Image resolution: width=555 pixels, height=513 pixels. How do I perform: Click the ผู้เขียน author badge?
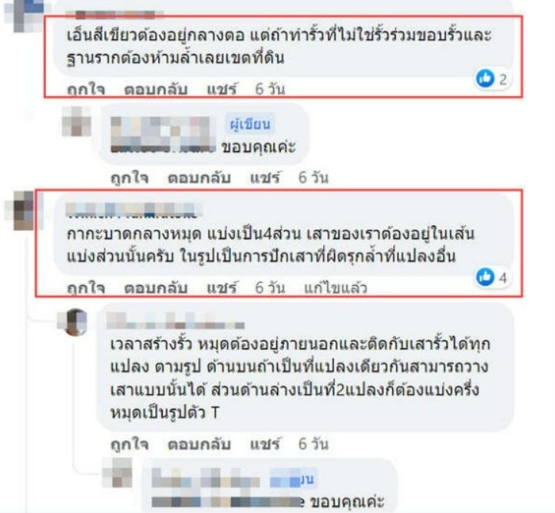tap(250, 124)
